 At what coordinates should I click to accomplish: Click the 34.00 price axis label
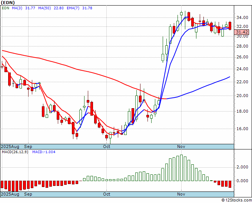point(242,17)
